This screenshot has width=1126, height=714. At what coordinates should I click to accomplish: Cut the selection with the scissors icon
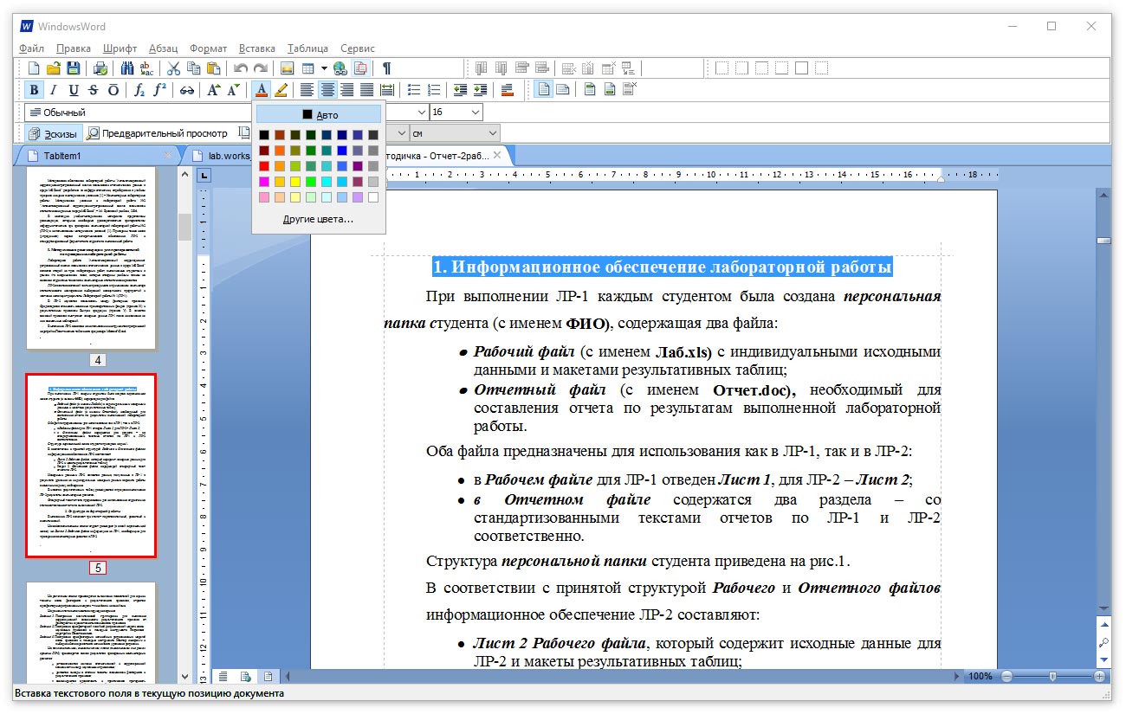173,68
